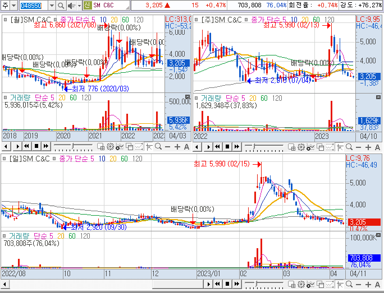
Task: Toggle the square marker before [주]SM C&C
Action: click(196, 19)
